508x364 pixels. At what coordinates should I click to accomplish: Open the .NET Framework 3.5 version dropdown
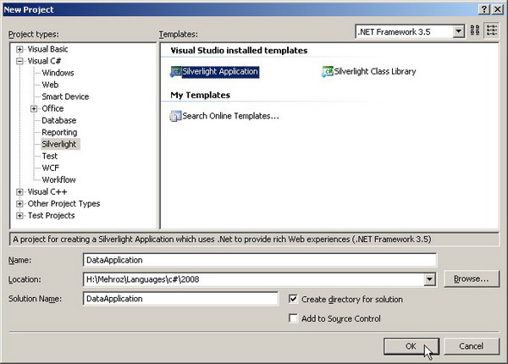pyautogui.click(x=458, y=31)
